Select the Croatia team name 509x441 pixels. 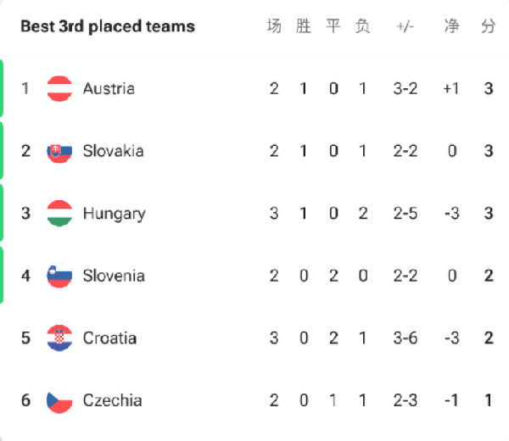click(x=109, y=338)
